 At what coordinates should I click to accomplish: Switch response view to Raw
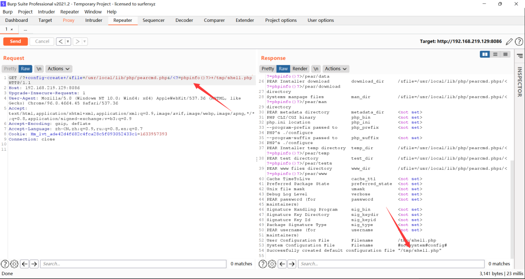(x=283, y=69)
